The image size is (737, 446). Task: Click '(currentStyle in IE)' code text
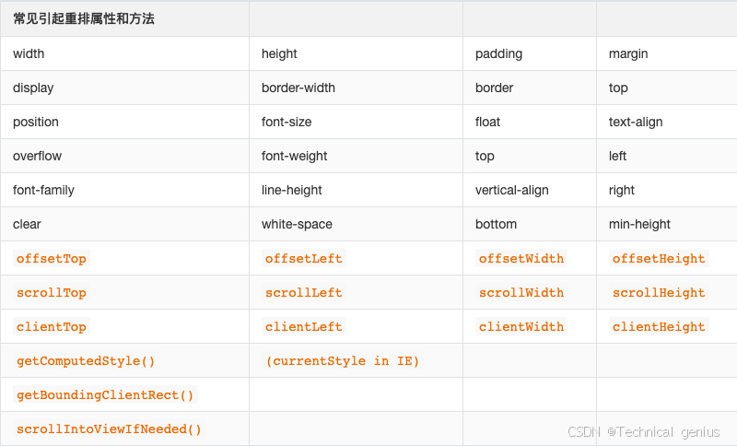pyautogui.click(x=342, y=361)
